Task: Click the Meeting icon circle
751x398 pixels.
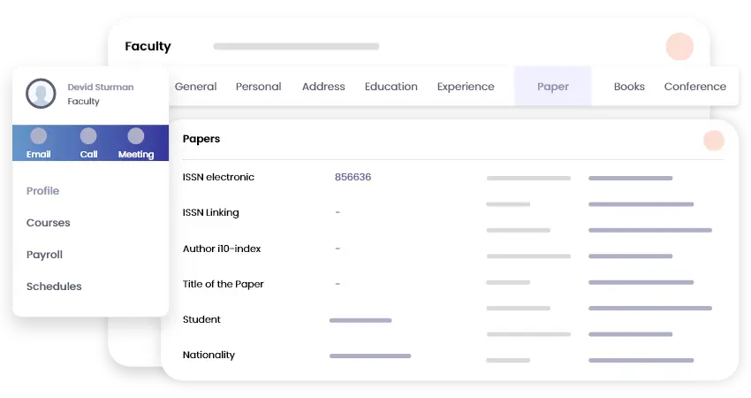Action: coord(136,136)
